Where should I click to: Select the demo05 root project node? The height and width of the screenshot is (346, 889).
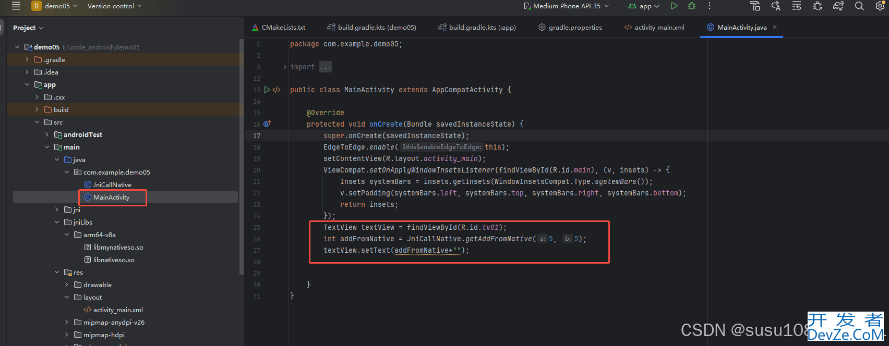[x=47, y=47]
